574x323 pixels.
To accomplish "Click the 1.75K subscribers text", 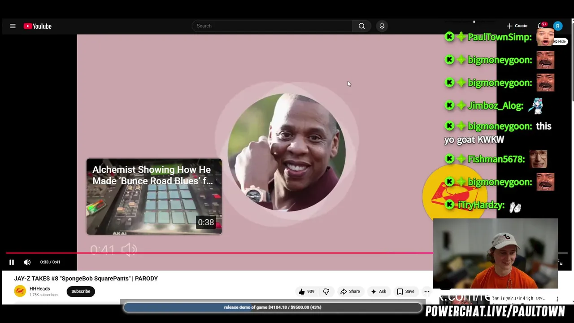I will click(44, 295).
